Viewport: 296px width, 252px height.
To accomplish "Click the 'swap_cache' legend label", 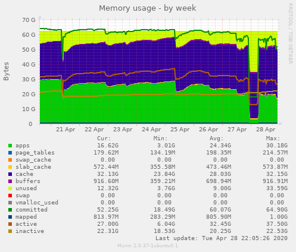I will (x=33, y=160).
